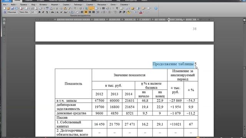Click the Показатель header cell
This screenshot has width=246, height=138.
pos(73,84)
